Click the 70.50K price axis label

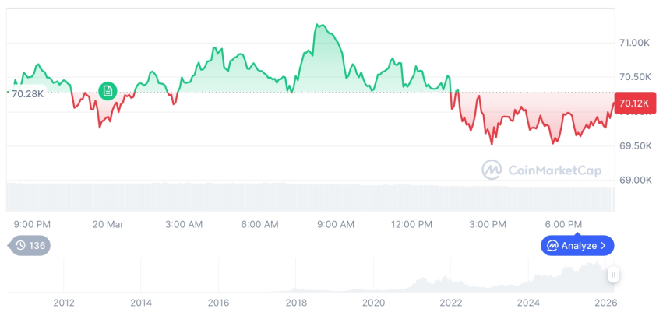click(x=633, y=77)
